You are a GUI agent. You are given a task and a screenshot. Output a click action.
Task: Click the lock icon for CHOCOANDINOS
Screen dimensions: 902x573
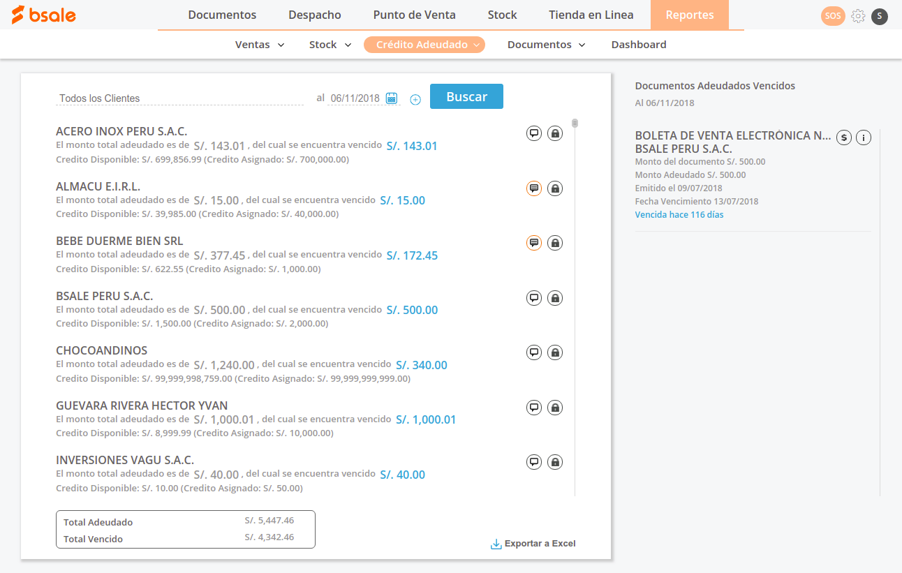pos(555,352)
